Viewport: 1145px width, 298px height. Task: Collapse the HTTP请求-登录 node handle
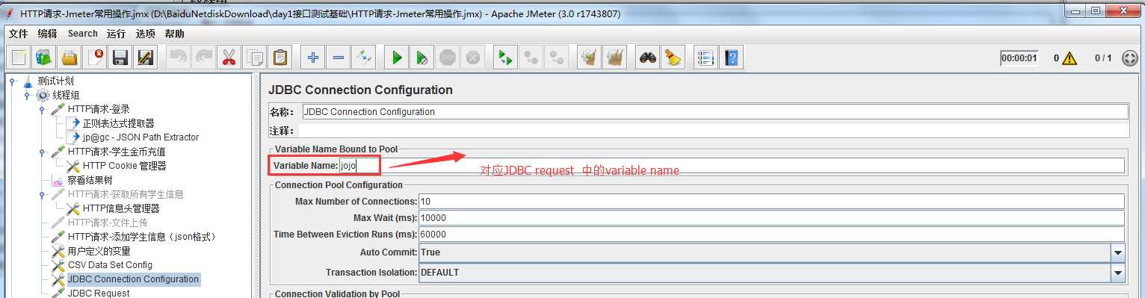point(42,110)
